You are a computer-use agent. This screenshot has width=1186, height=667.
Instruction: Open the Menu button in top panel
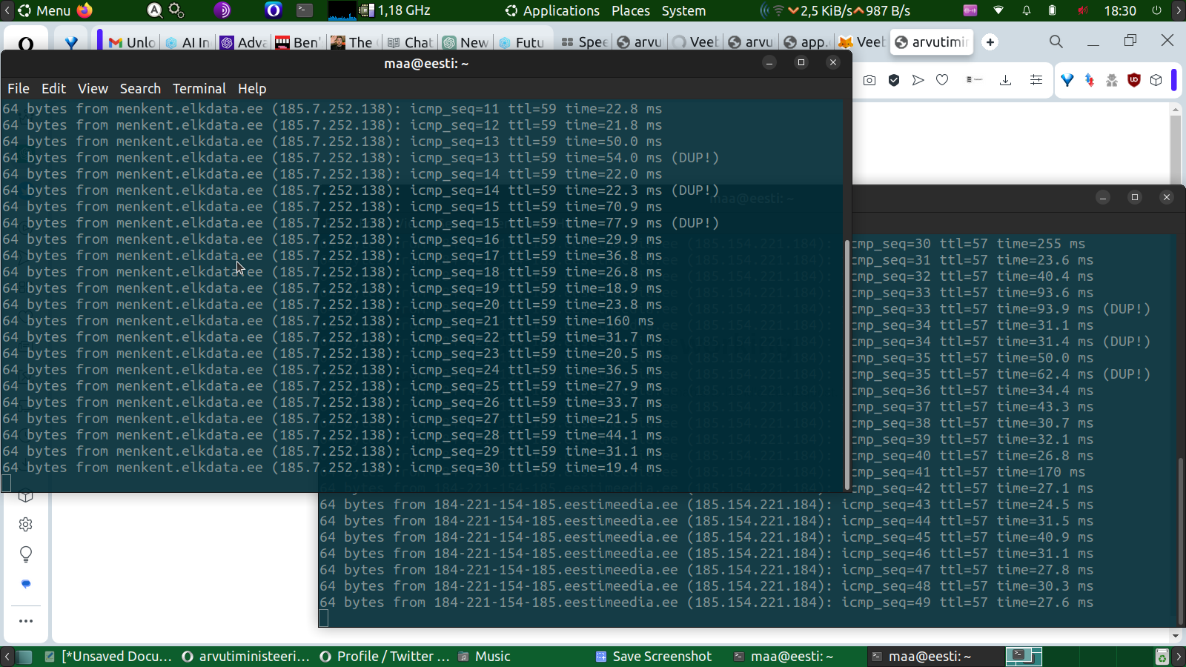(x=44, y=10)
